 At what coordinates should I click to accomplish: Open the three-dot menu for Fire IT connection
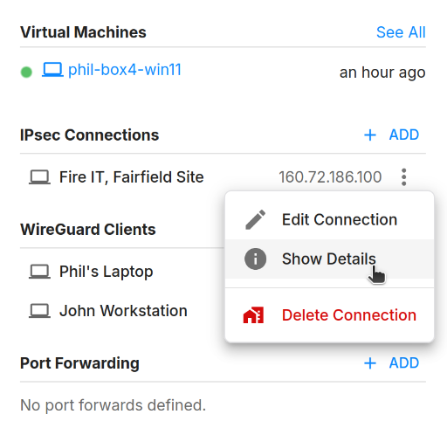[x=403, y=177]
